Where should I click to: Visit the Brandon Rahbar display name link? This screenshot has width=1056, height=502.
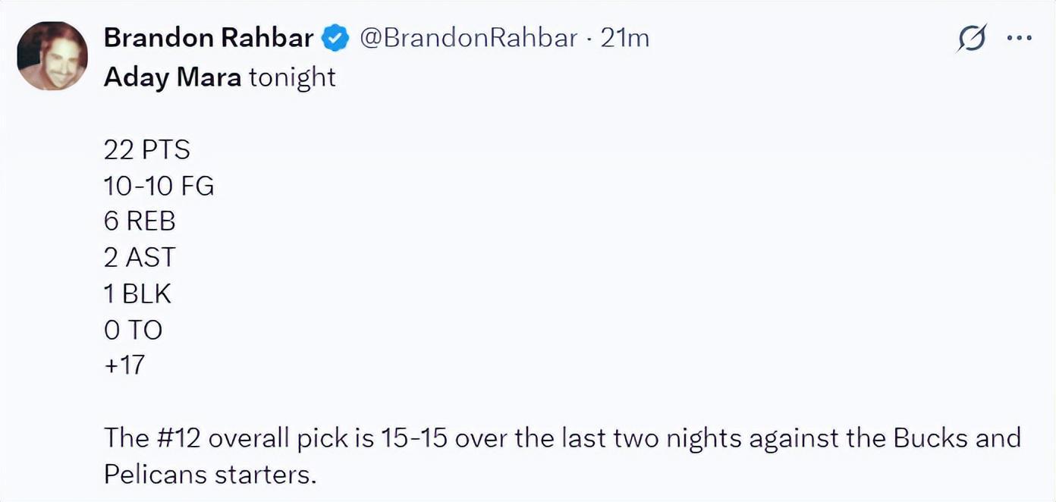[x=209, y=38]
